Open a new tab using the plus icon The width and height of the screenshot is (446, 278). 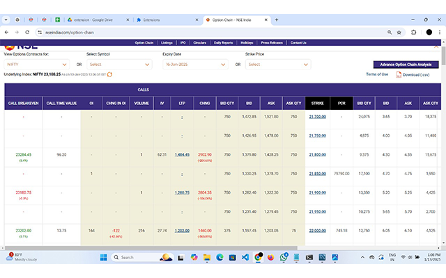[x=277, y=20]
